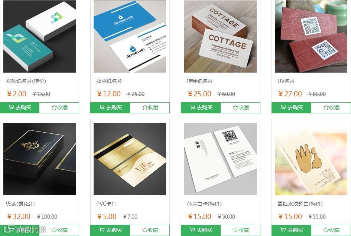351x236 pixels.
Task: Open the blue deviserweb card image
Action: click(x=130, y=36)
